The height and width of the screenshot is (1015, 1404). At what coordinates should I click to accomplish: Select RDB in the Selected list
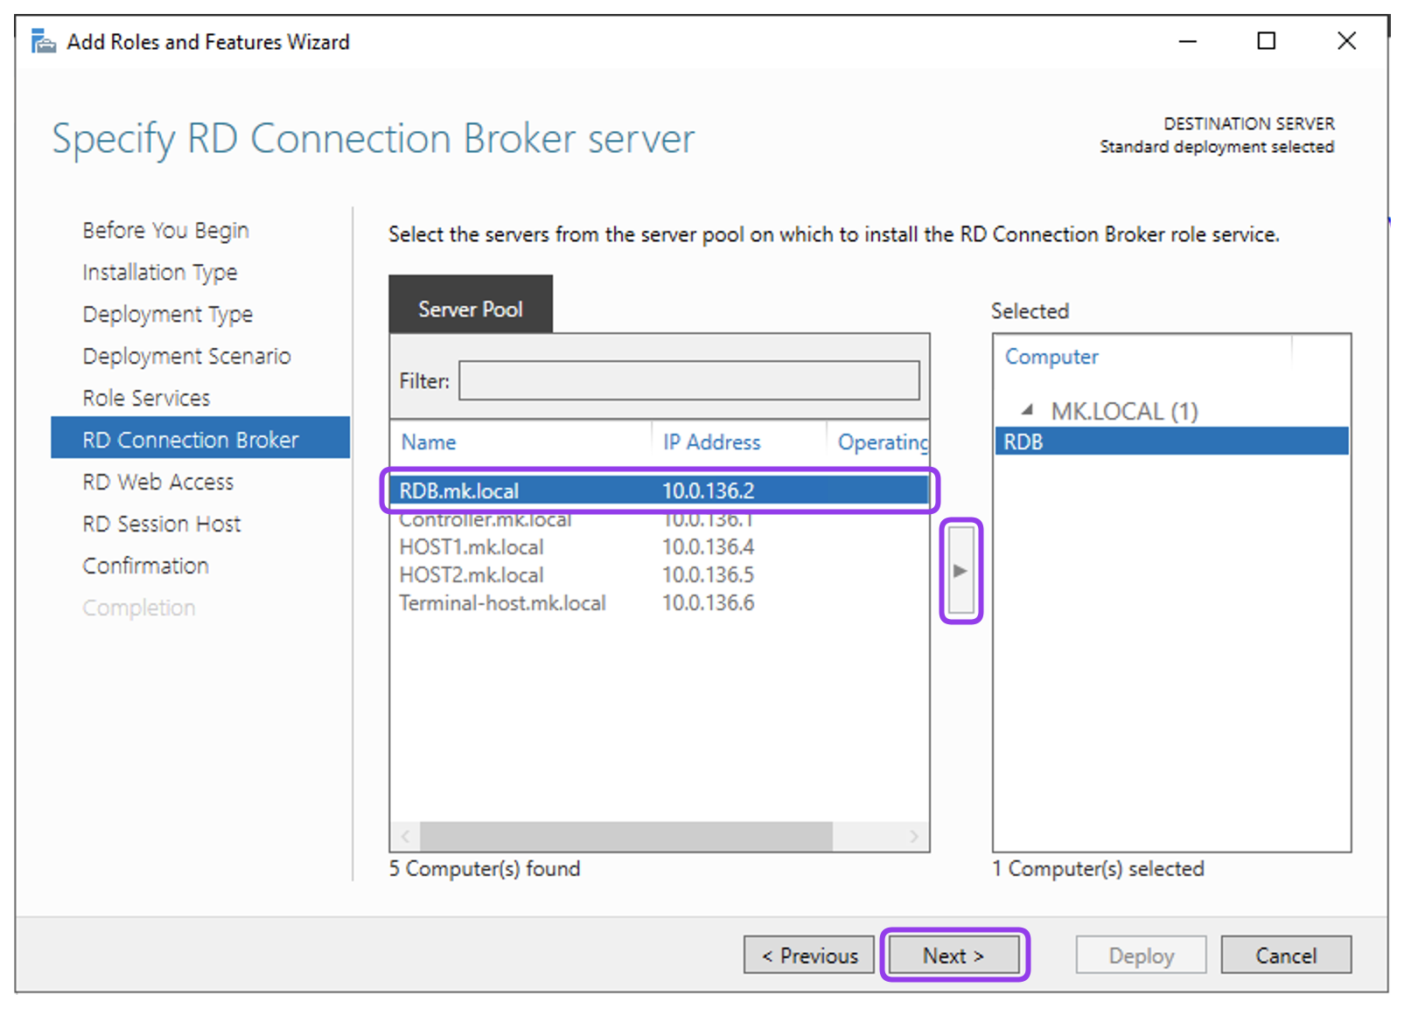[1171, 441]
